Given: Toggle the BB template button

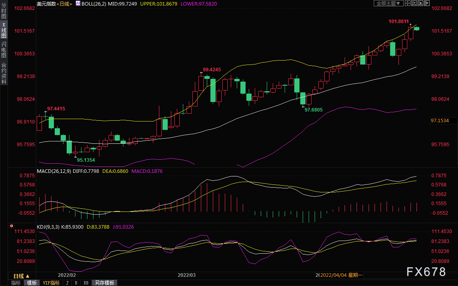Looking at the screenshot, I should coord(86,283).
